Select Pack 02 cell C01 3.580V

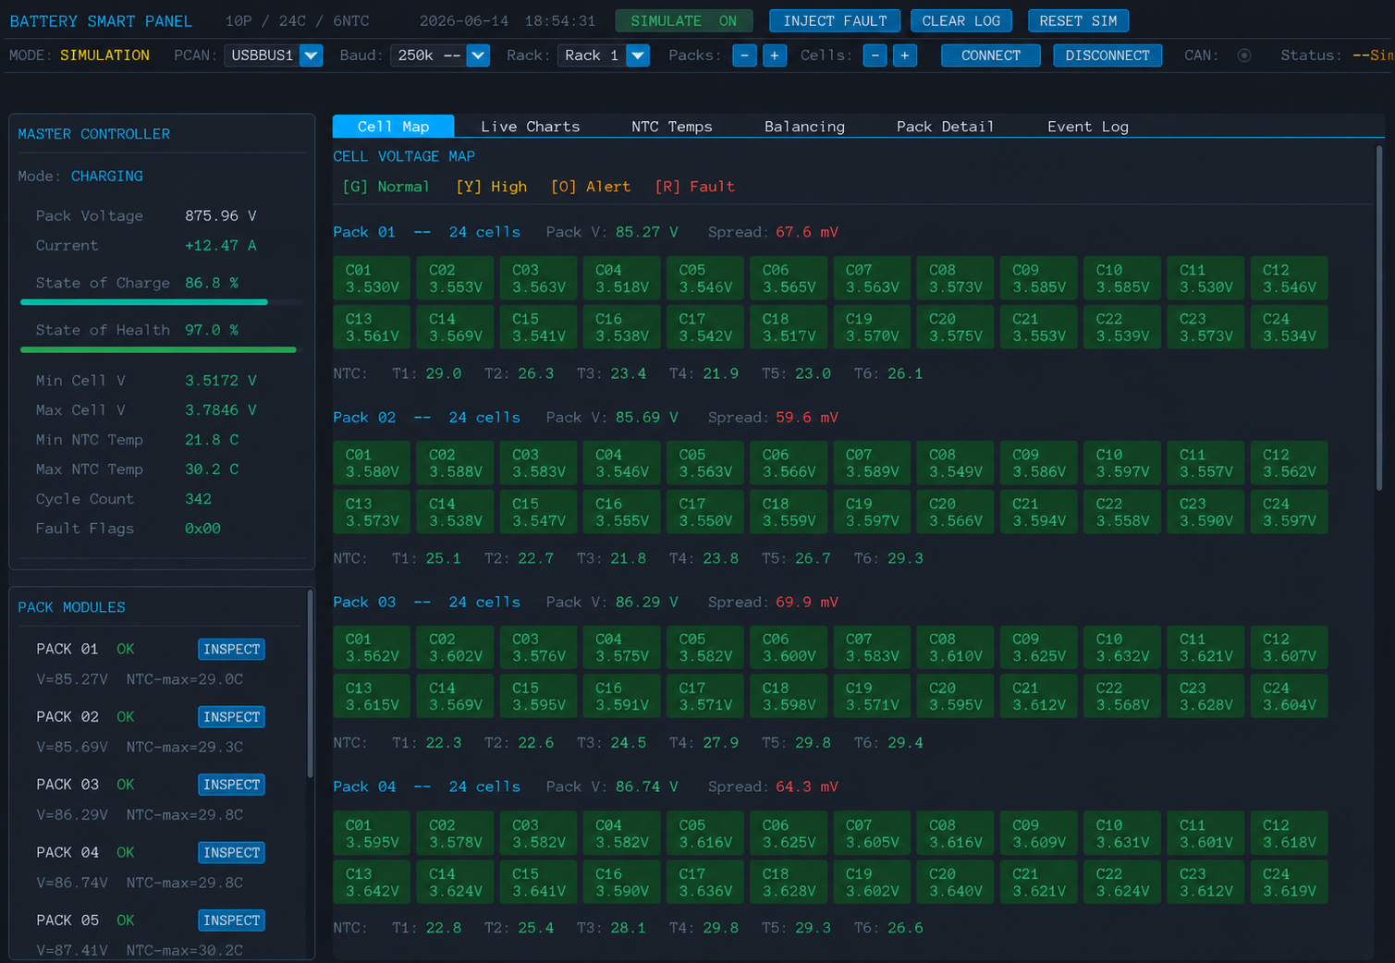pyautogui.click(x=372, y=463)
